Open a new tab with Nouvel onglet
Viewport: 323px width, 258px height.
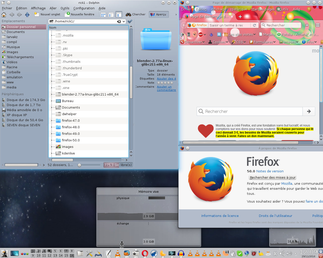pos(47,14)
